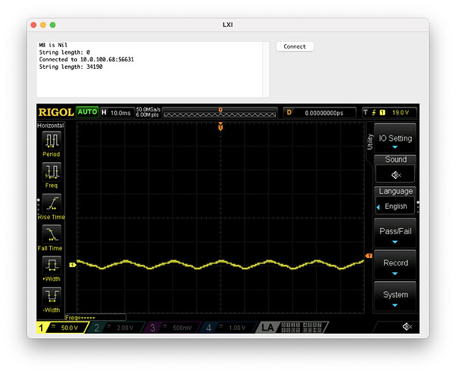Screen dimensions: 456x374
Task: Open the IO Setting submenu
Action: [x=395, y=138]
